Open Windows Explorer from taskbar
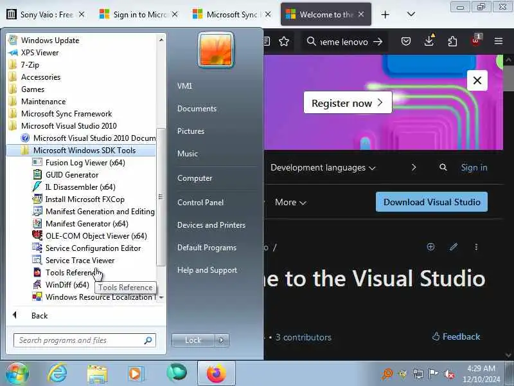 tap(97, 374)
